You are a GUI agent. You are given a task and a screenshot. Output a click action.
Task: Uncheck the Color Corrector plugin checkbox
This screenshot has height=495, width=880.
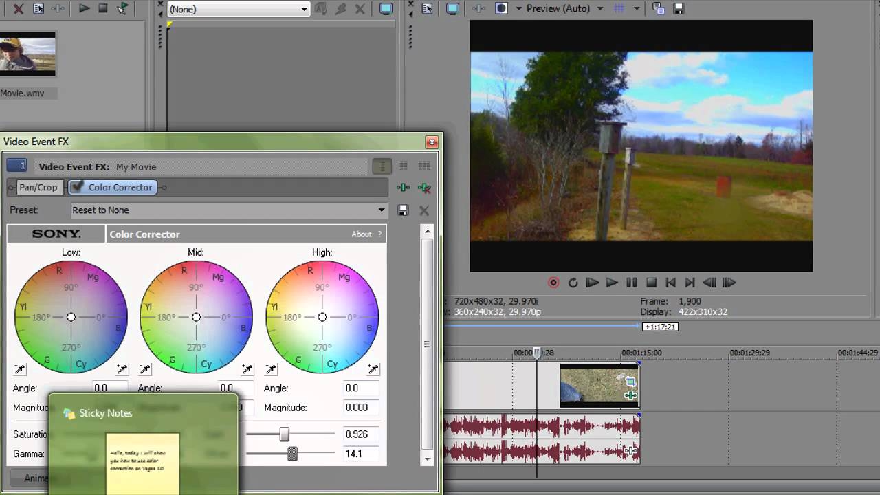[77, 186]
